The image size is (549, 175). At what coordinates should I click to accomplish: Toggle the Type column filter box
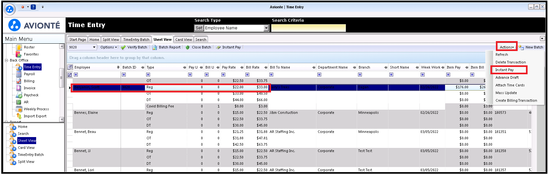(148, 75)
